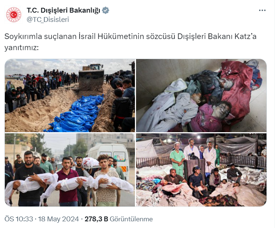The height and width of the screenshot is (228, 278).
Task: Click the T.C. Dışişleri Bakanlığı display name
Action: pos(63,10)
